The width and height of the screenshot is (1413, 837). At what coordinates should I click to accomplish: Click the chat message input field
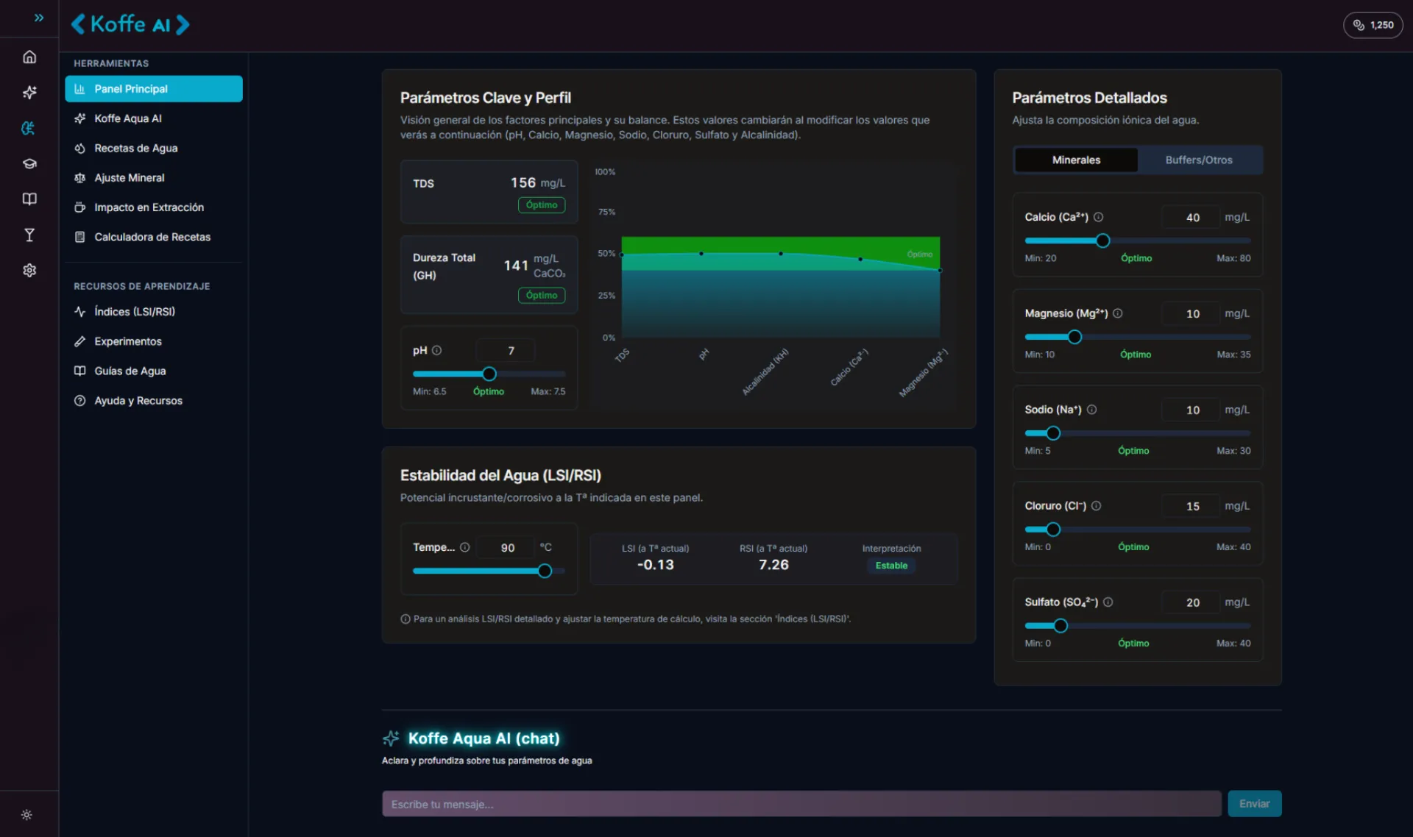pos(801,804)
